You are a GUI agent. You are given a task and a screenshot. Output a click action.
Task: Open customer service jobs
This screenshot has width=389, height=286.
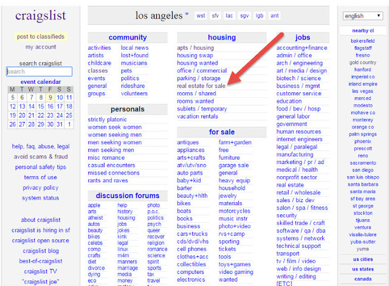[x=299, y=94]
